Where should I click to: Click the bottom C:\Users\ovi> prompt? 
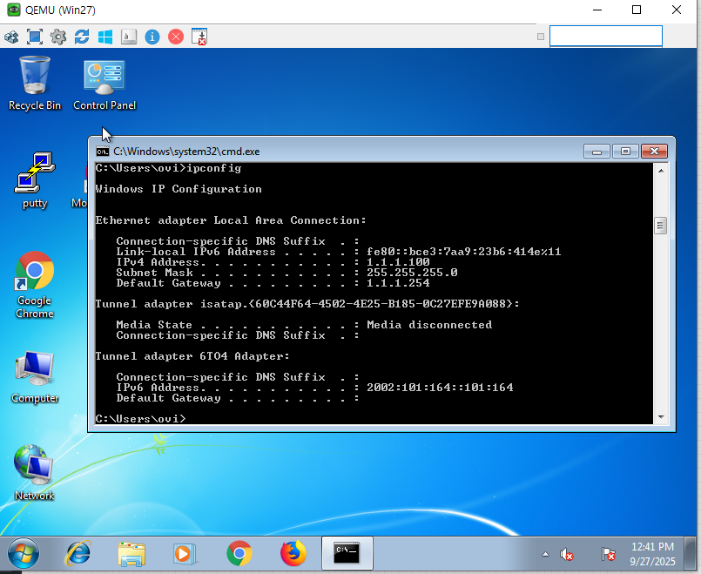140,418
